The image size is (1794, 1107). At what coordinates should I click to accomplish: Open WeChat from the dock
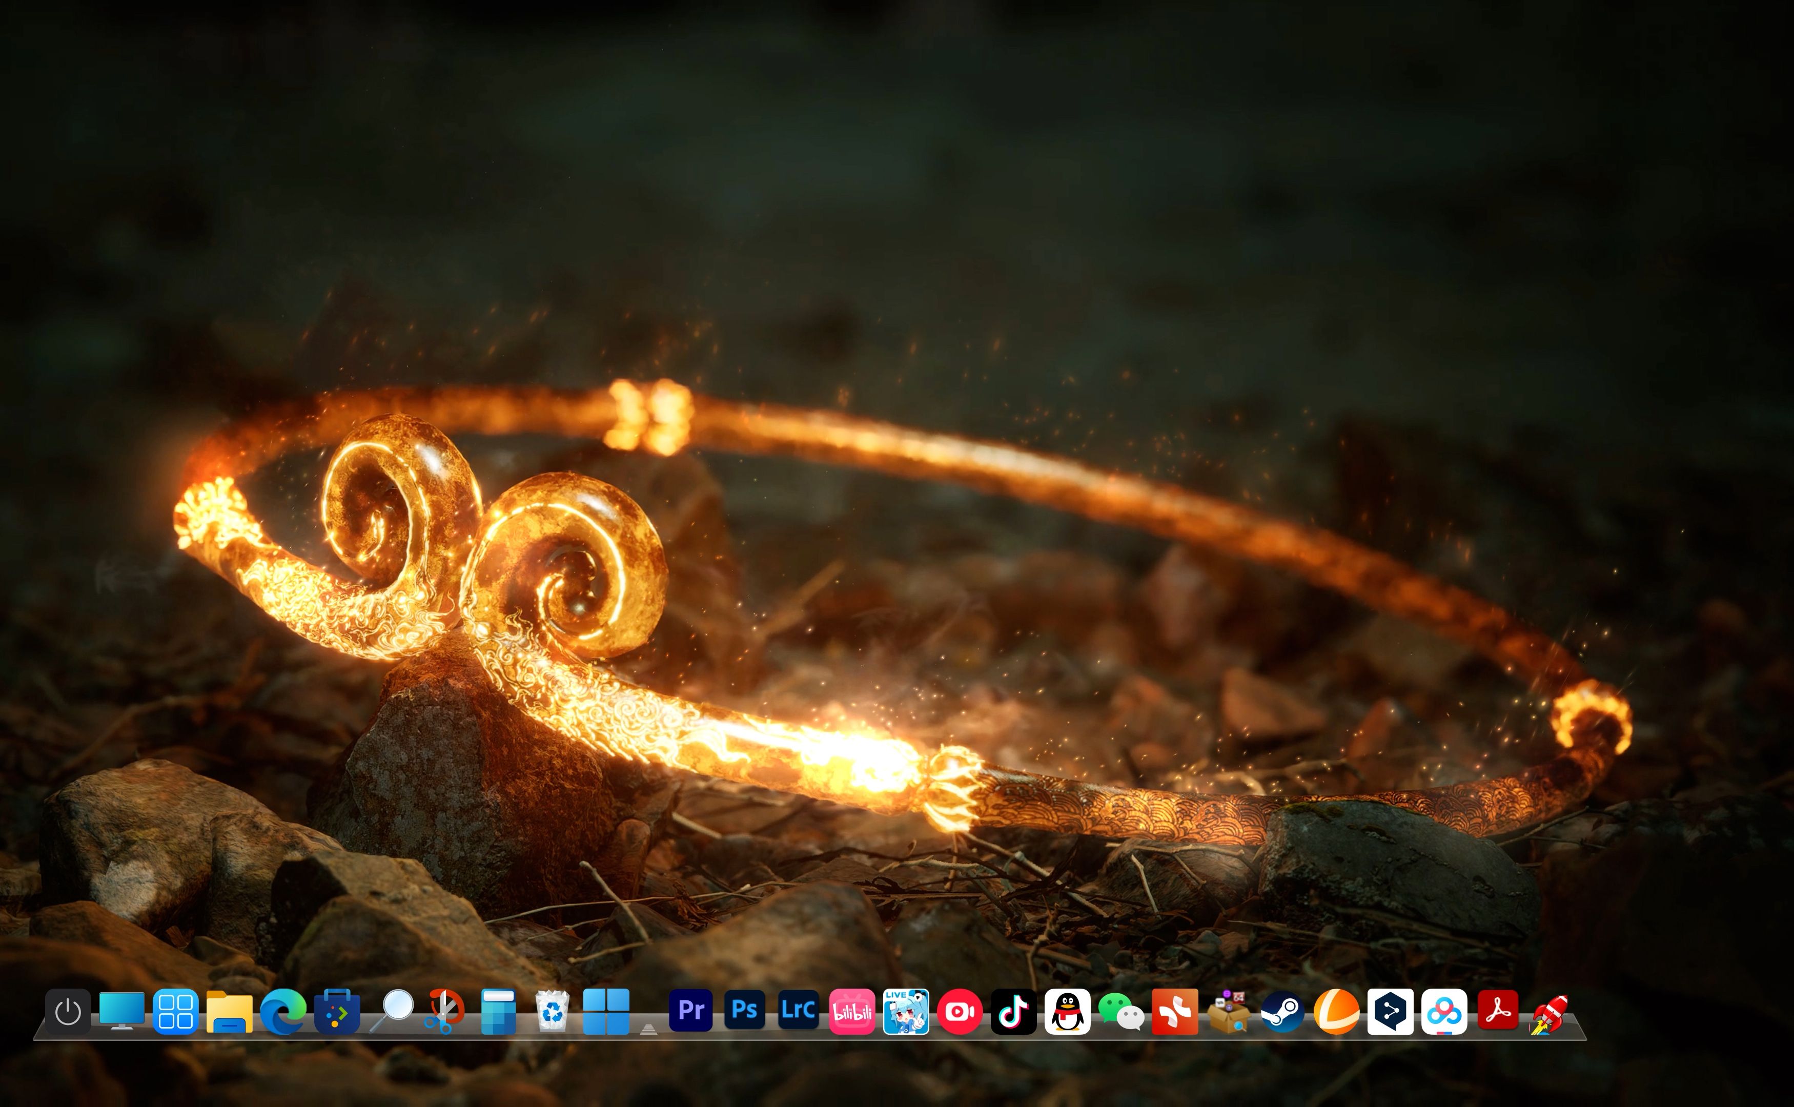coord(1121,1012)
